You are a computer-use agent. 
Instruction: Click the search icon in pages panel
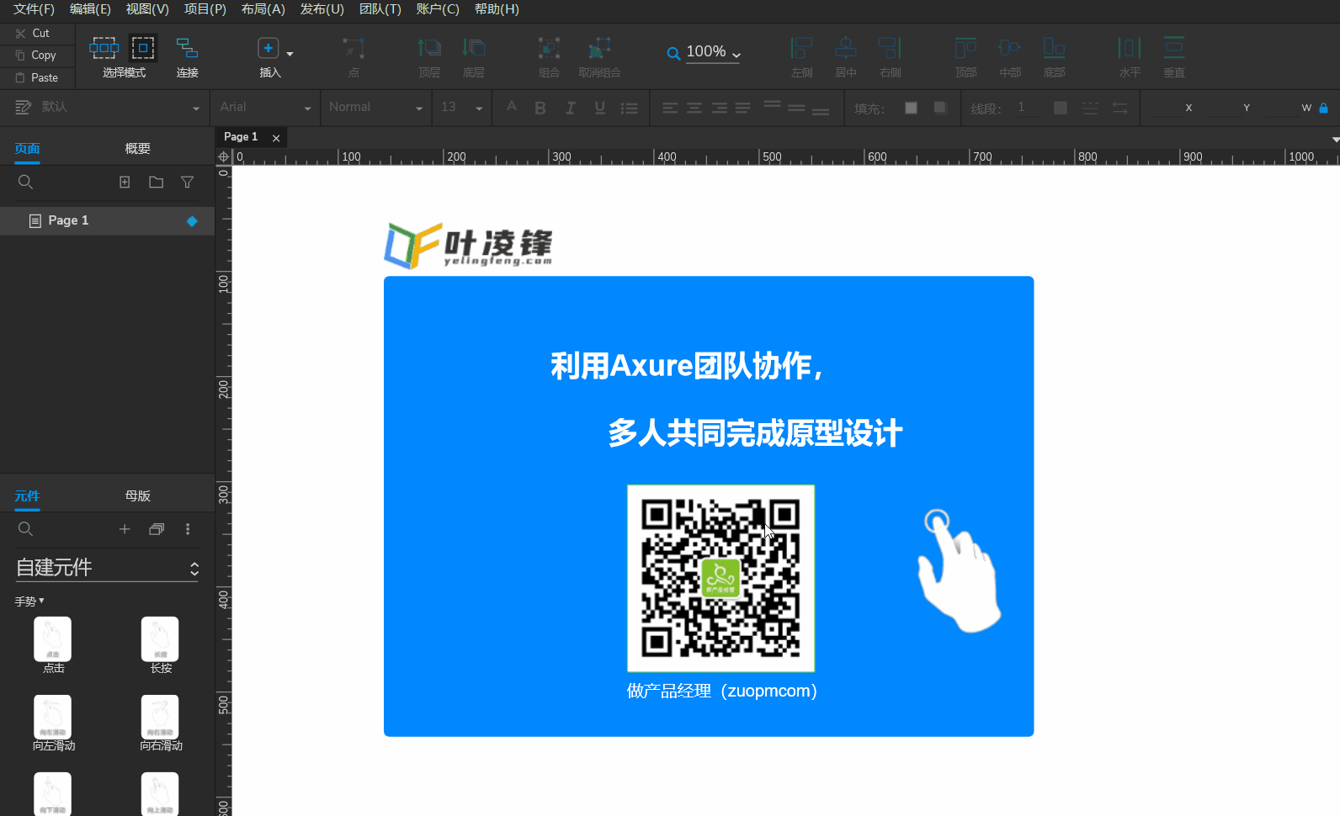point(26,182)
